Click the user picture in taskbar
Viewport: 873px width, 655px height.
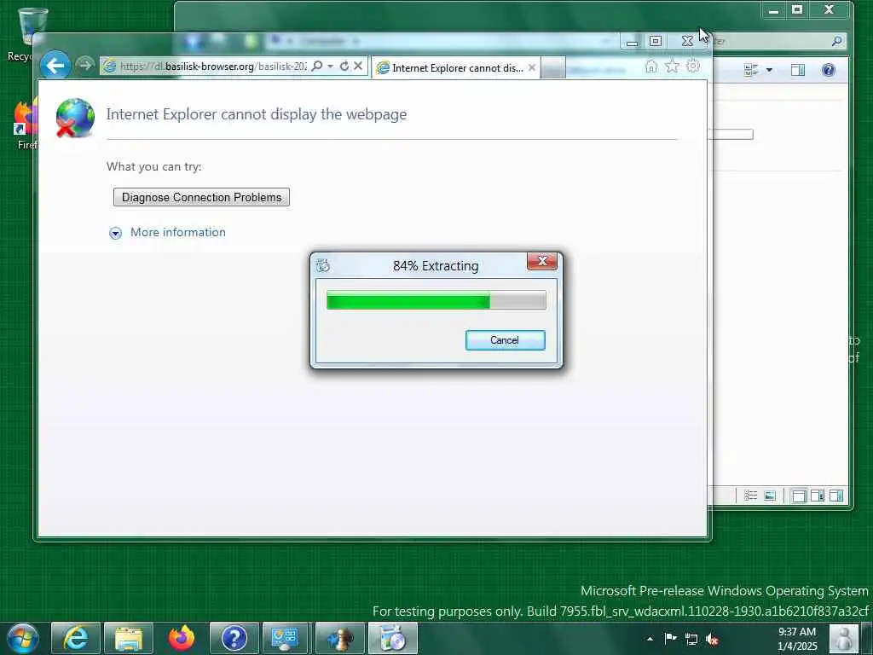[844, 639]
